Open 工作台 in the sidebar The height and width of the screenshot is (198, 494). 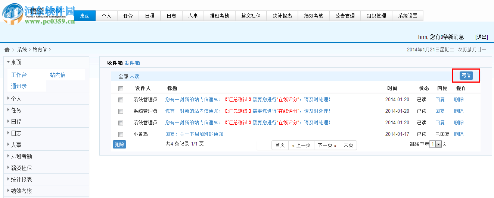click(x=19, y=75)
